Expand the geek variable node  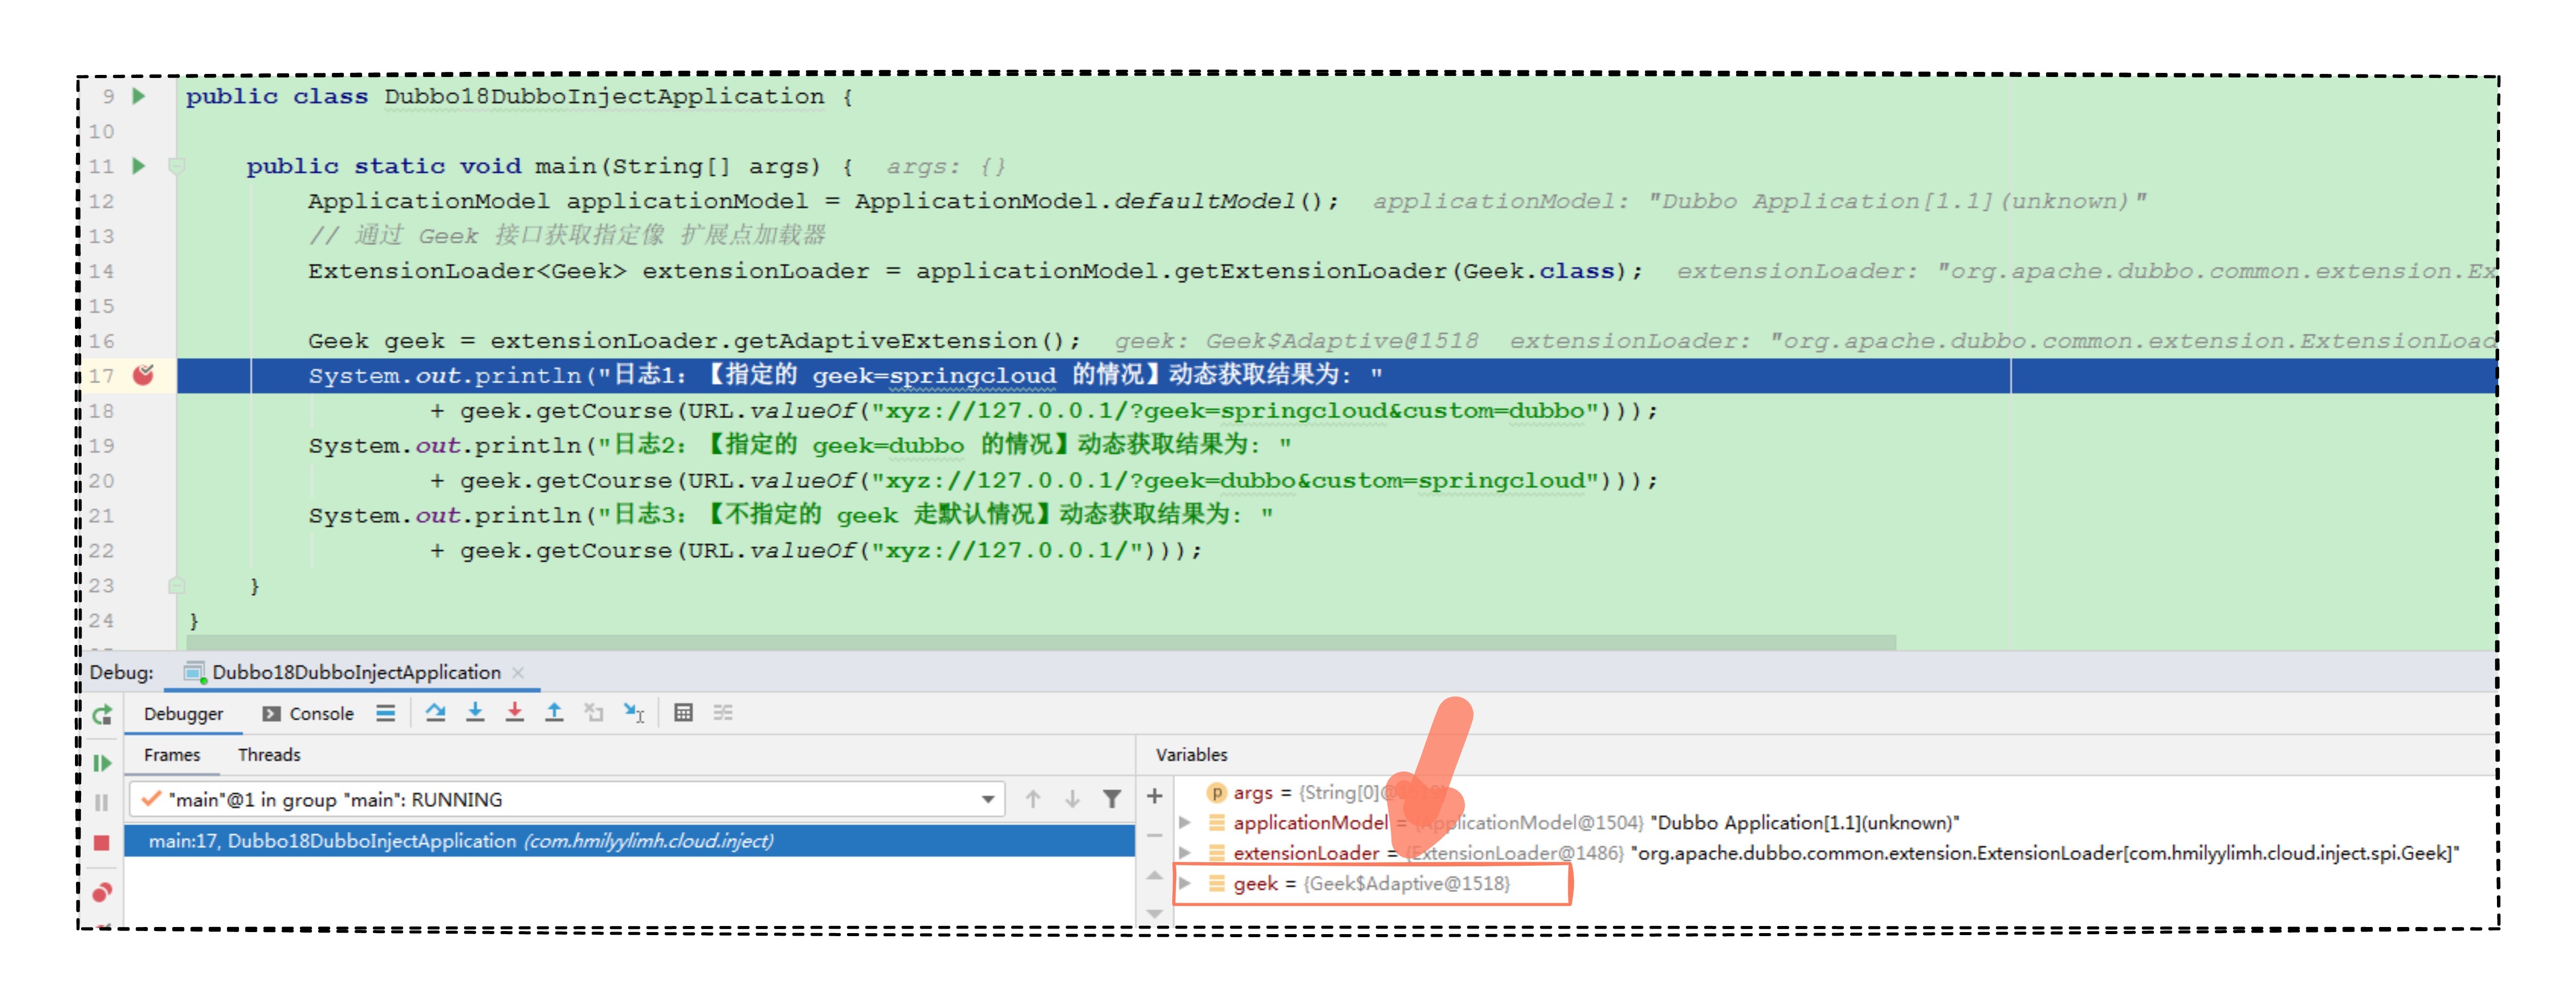click(x=1185, y=883)
